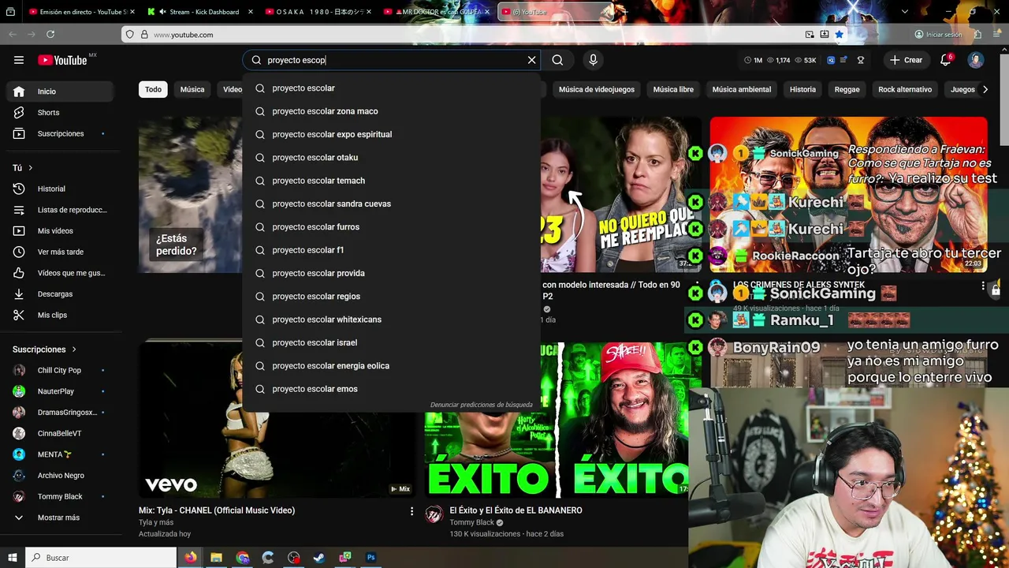Open the YouTube hamburger guide menu

[18, 60]
